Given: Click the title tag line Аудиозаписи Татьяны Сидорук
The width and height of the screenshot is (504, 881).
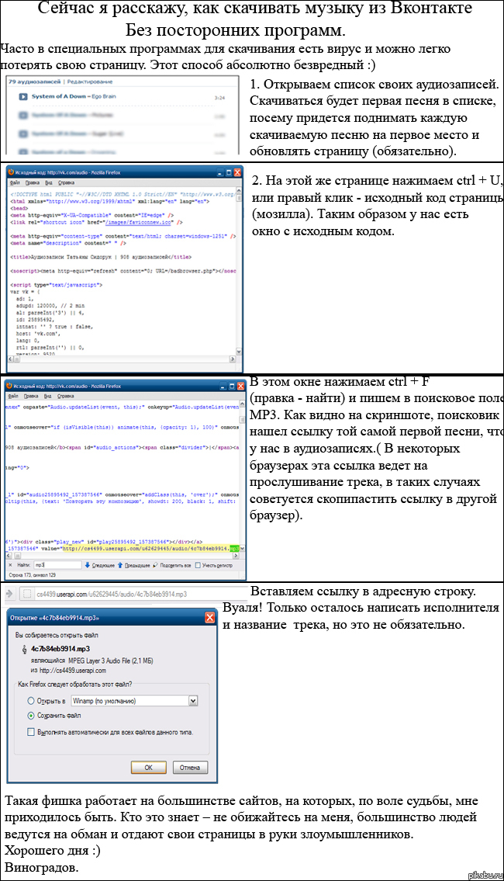Looking at the screenshot, I should 101,257.
